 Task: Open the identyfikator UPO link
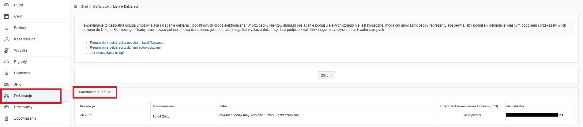[x=472, y=115]
